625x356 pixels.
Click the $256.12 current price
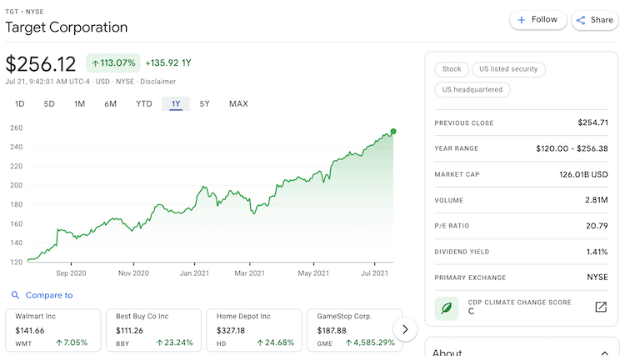(41, 64)
